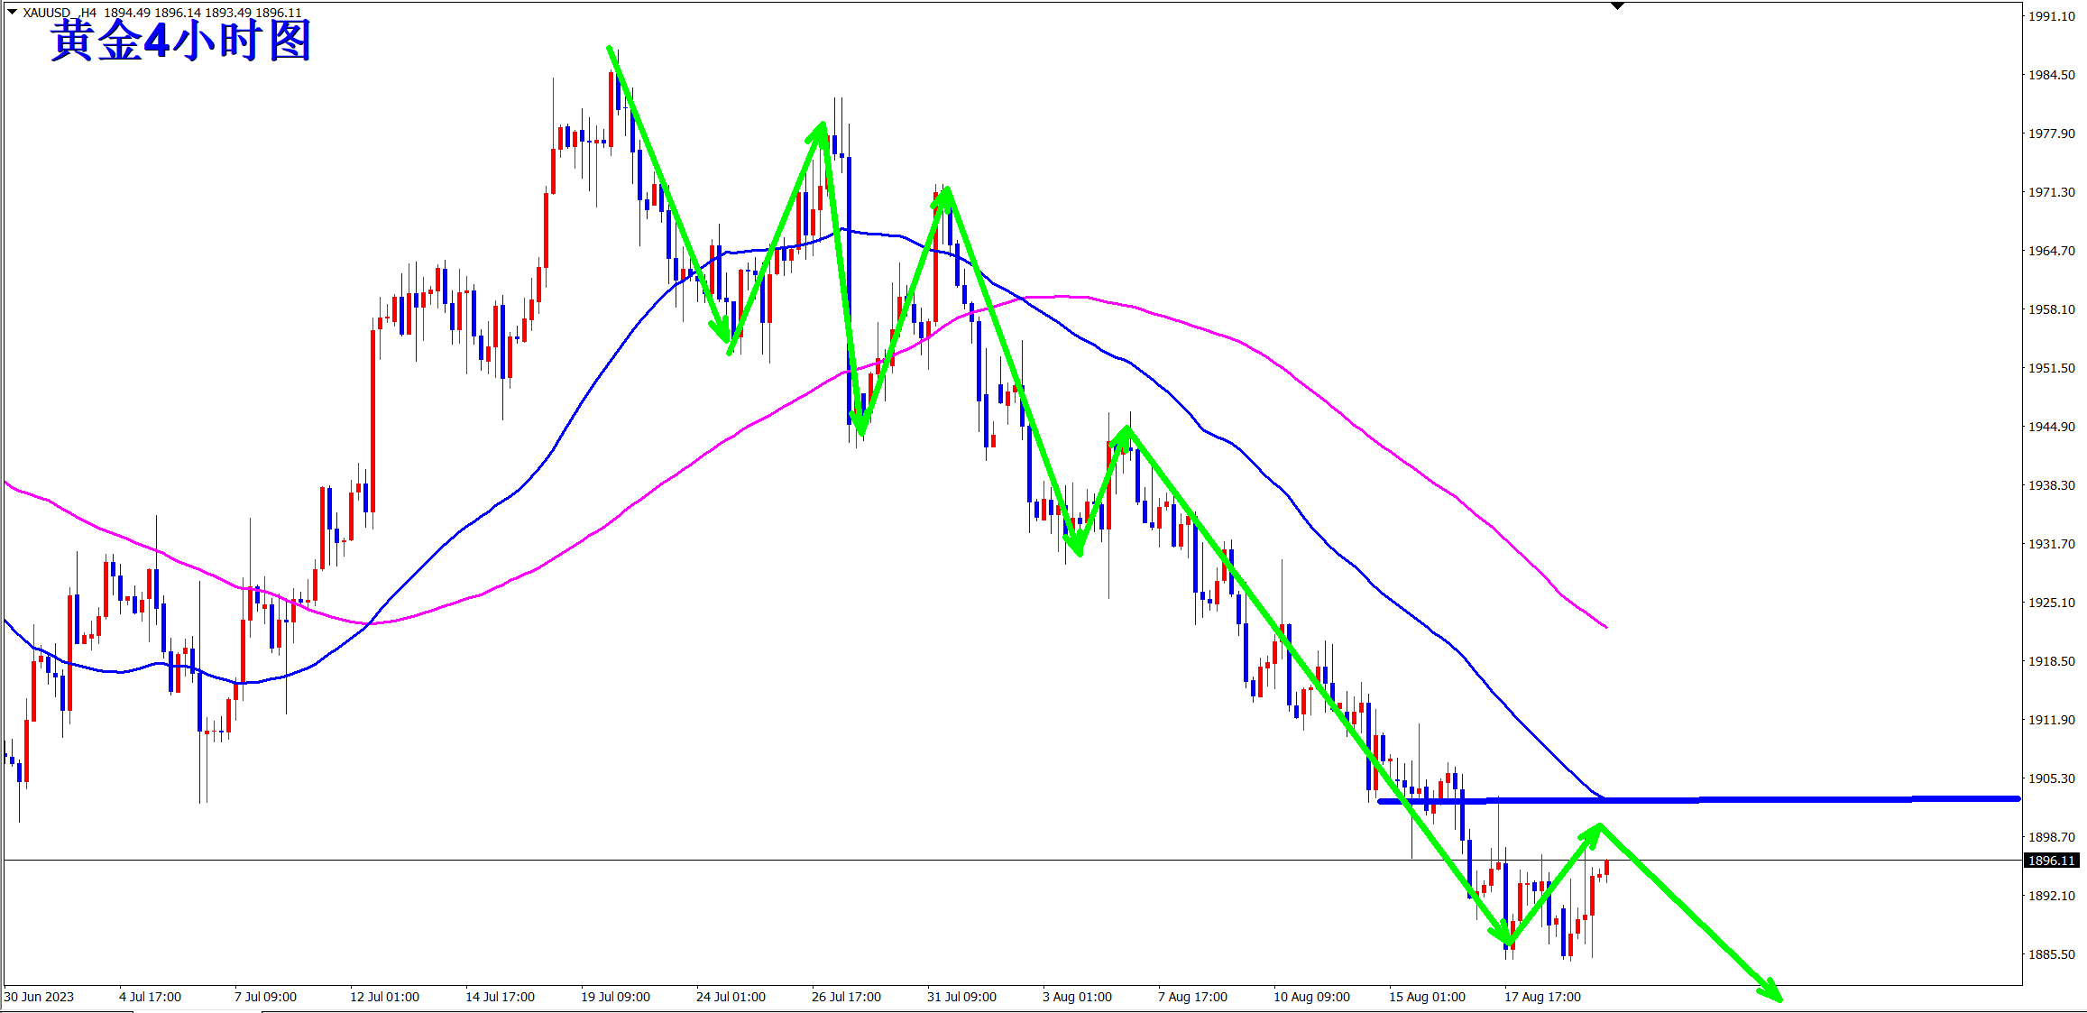
Task: Click the magenta moving average line end
Action: (x=1604, y=625)
